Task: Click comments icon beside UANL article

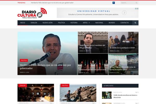Action: pos(136,92)
